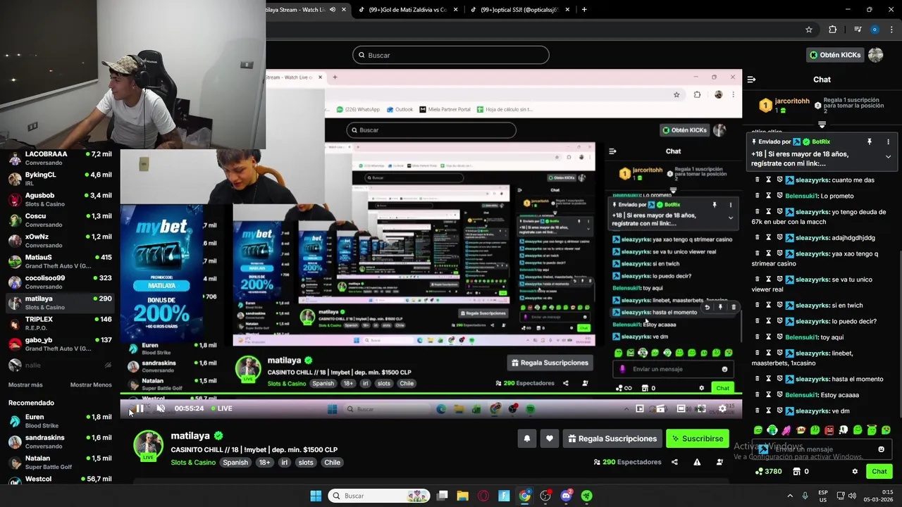The height and width of the screenshot is (507, 902).
Task: Insert the angry red face emote
Action: point(829,430)
